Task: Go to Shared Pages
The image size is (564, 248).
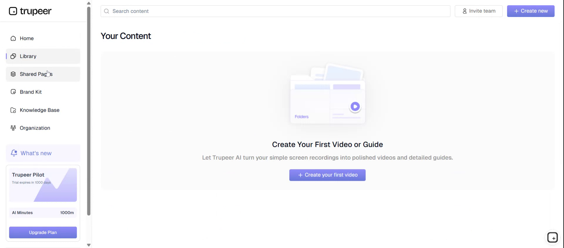Action: 43,74
